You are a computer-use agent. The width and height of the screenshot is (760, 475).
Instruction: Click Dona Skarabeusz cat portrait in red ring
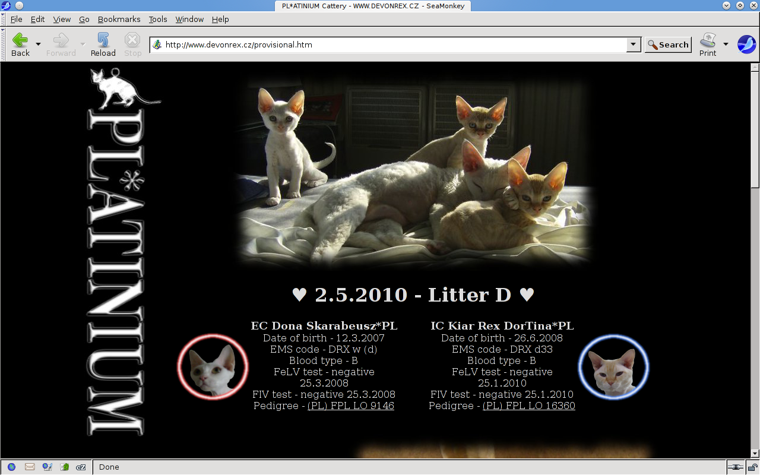pyautogui.click(x=213, y=367)
